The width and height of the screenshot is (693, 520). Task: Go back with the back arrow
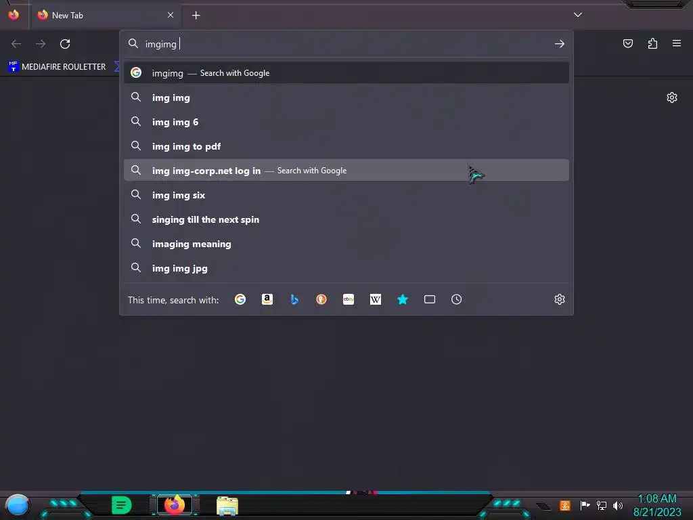click(16, 44)
